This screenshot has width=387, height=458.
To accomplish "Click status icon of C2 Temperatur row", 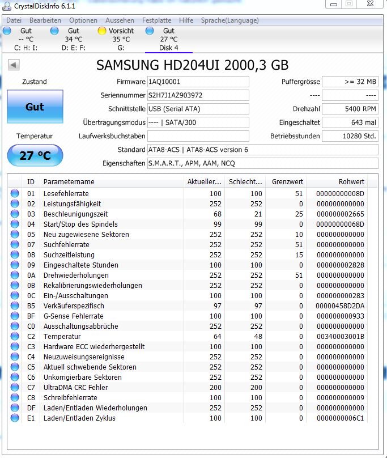I will [x=15, y=337].
